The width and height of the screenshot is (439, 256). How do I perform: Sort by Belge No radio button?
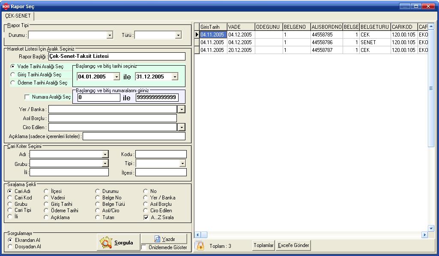tap(97, 198)
